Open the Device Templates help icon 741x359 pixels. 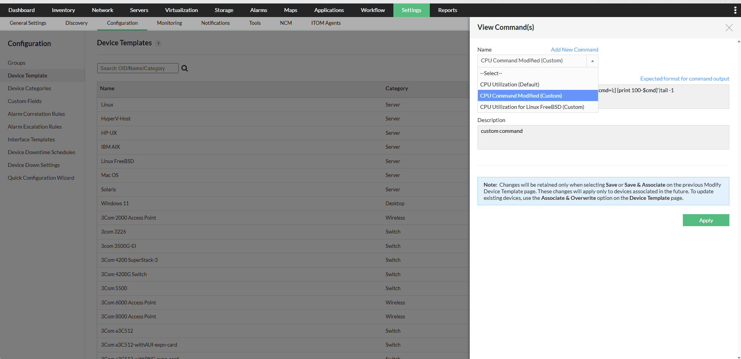pyautogui.click(x=158, y=43)
